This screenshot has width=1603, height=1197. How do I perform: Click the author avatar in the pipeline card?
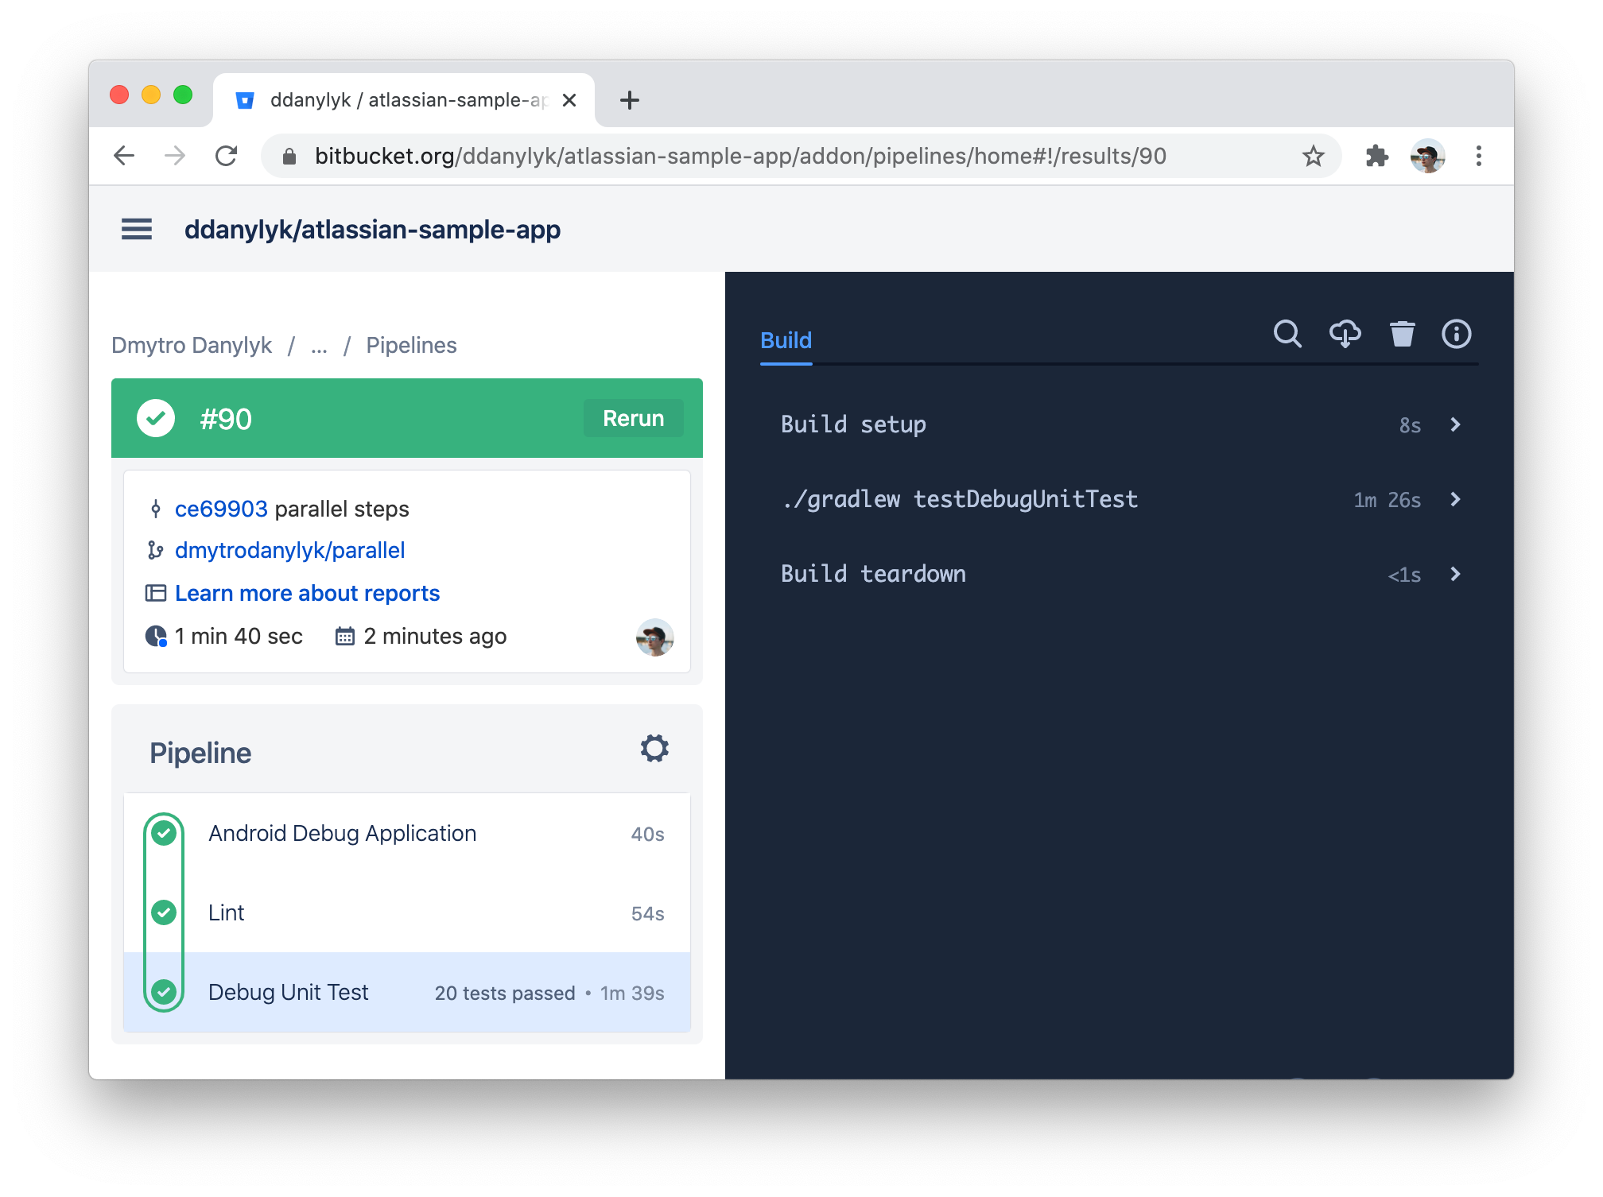[654, 637]
